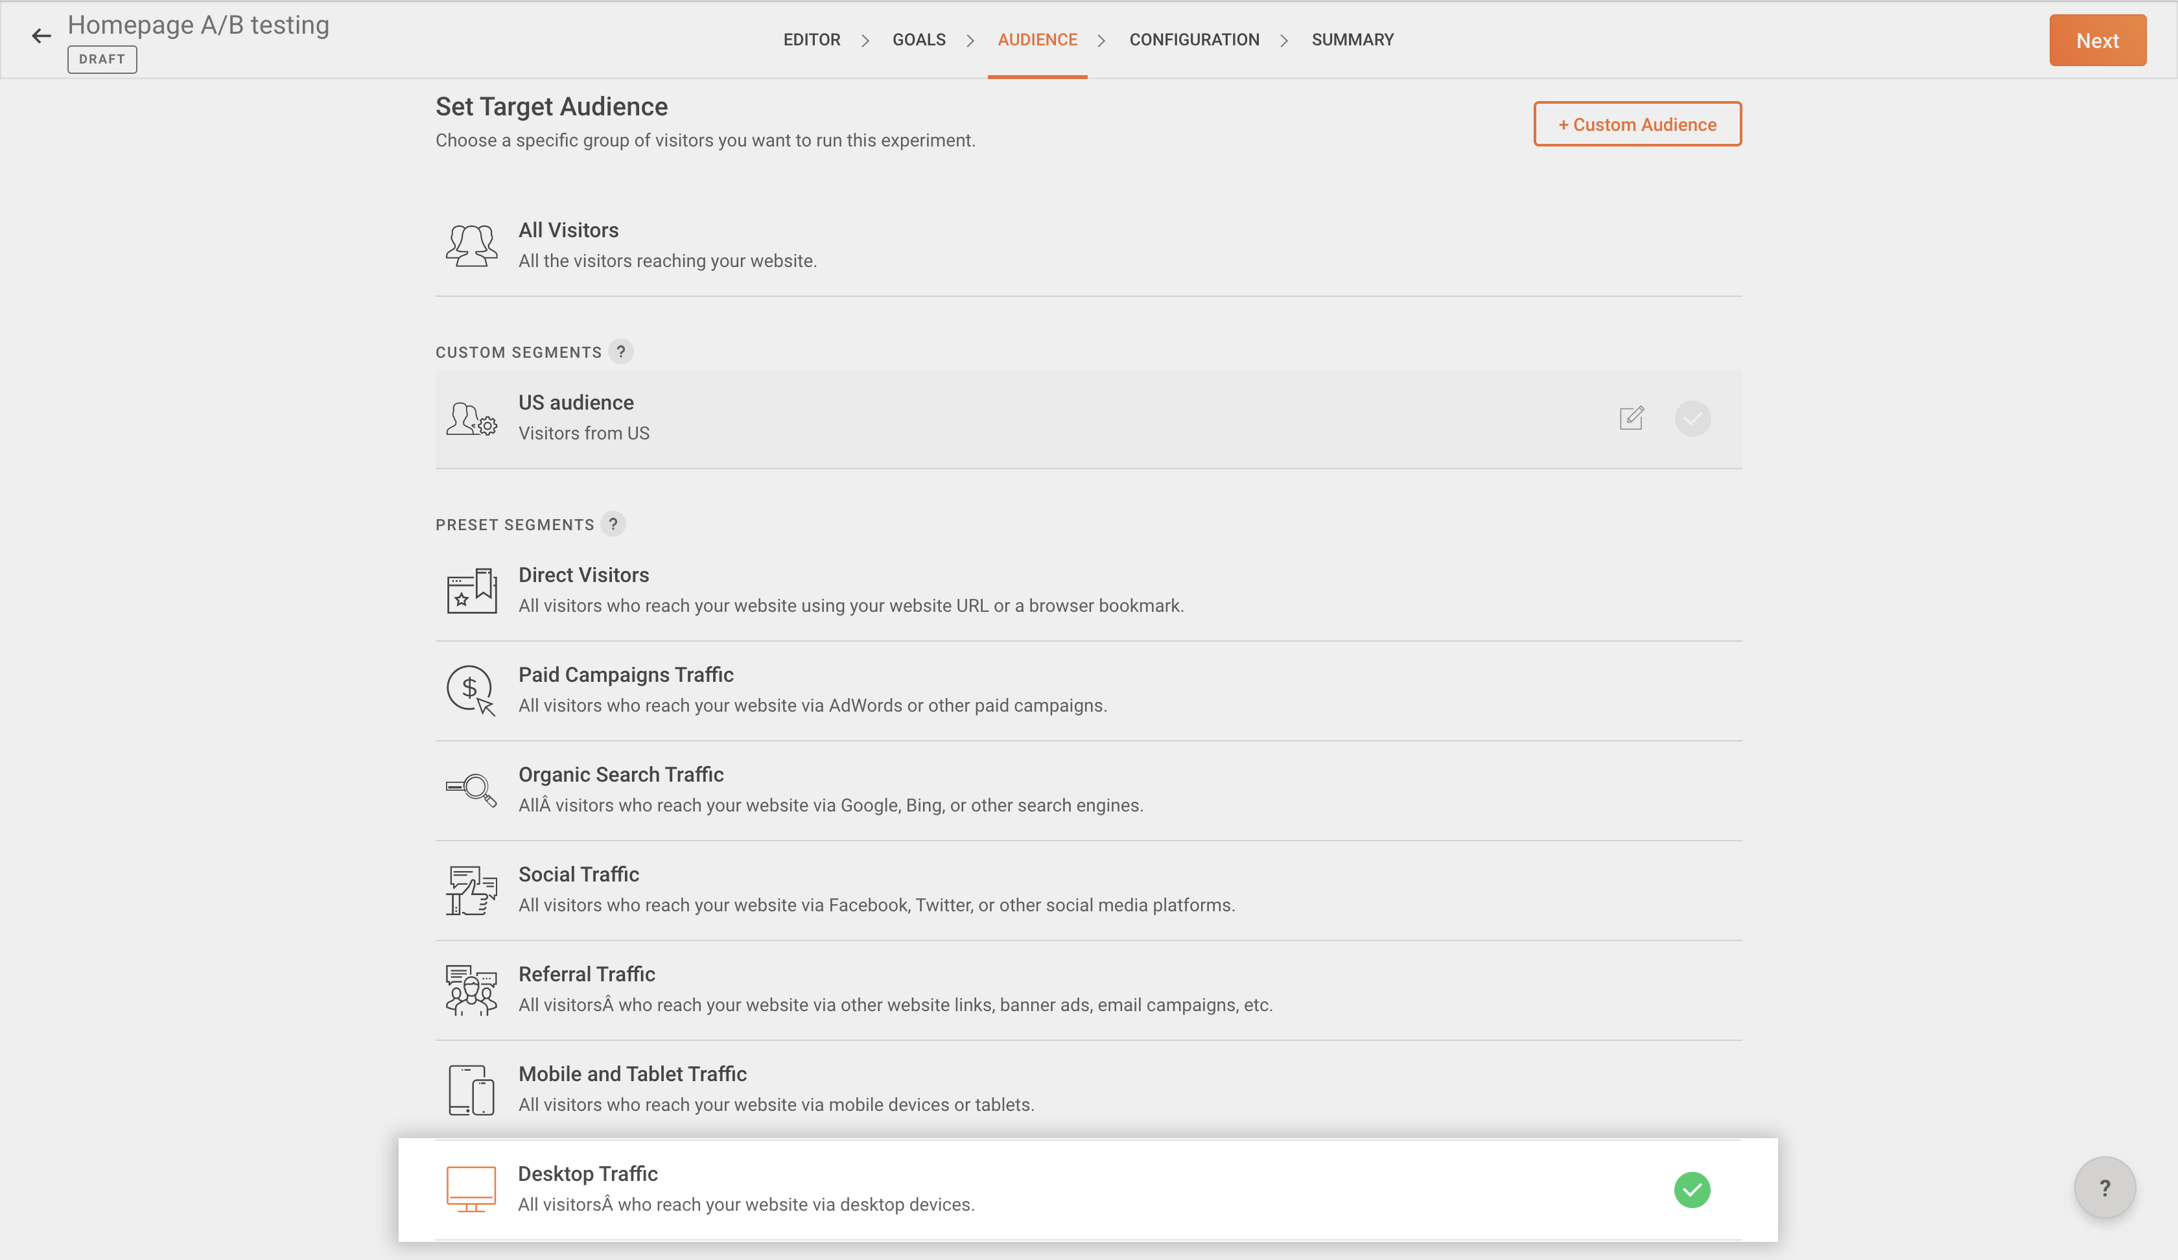
Task: Click the Social Traffic thumbs-up icon
Action: tap(471, 890)
